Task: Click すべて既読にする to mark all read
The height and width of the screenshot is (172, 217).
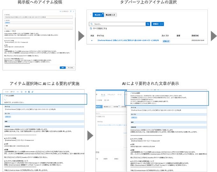Action: (100, 29)
